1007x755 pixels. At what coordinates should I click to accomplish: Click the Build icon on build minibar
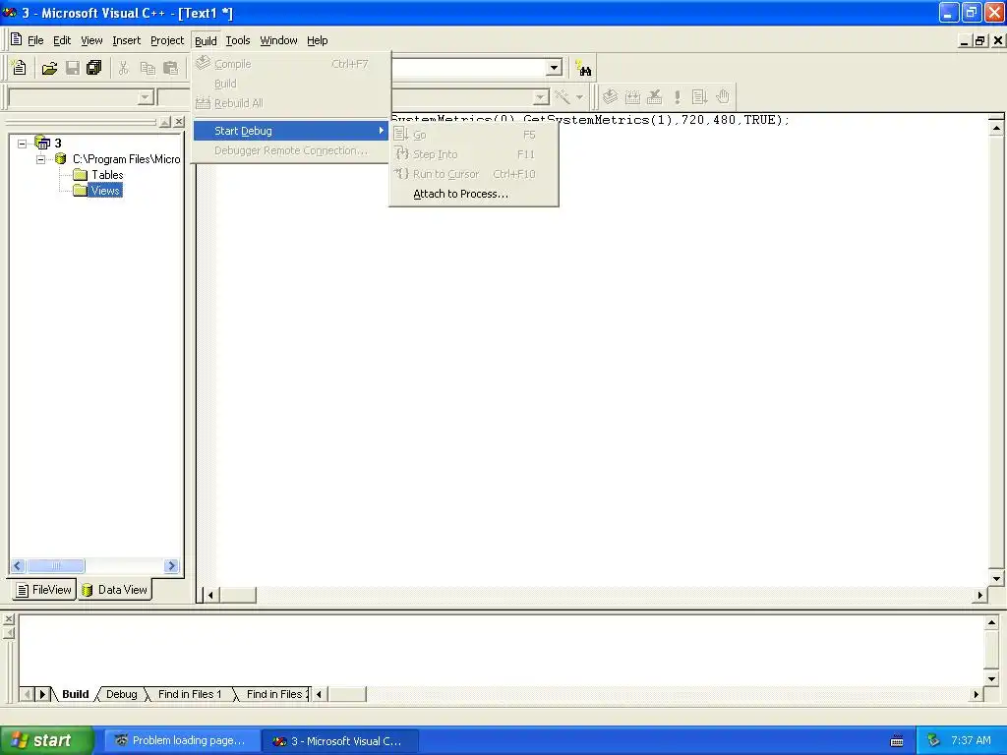click(632, 97)
